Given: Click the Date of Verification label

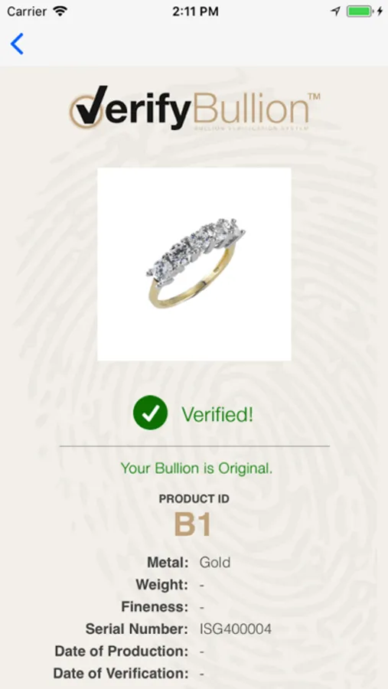Looking at the screenshot, I should point(121,673).
